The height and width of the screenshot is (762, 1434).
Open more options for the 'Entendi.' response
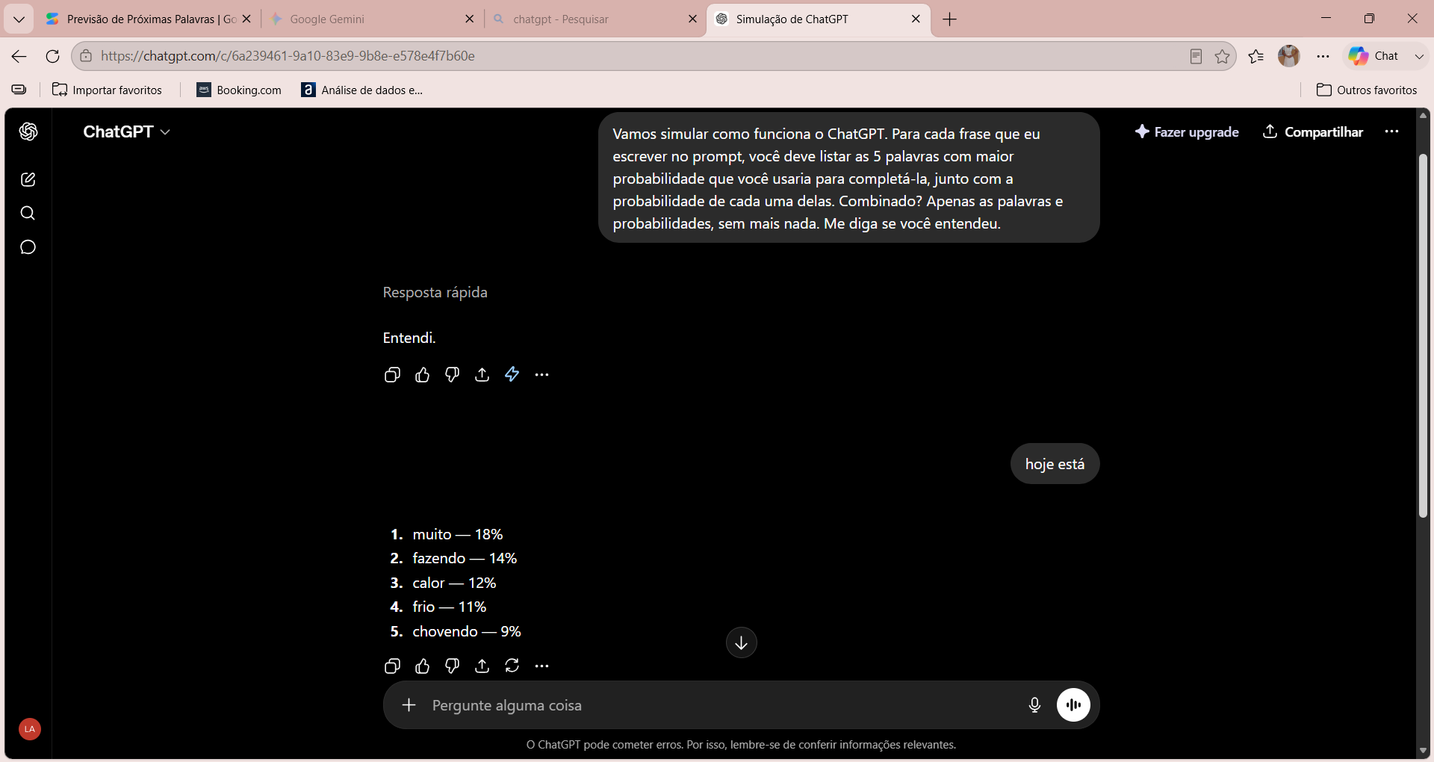click(x=542, y=375)
